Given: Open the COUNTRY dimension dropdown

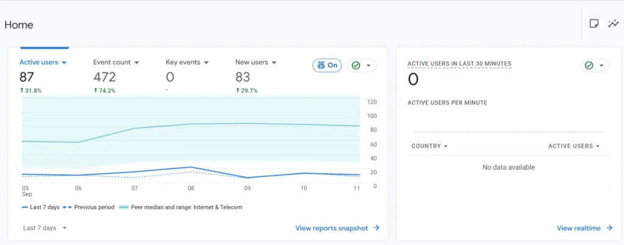Looking at the screenshot, I should point(430,146).
